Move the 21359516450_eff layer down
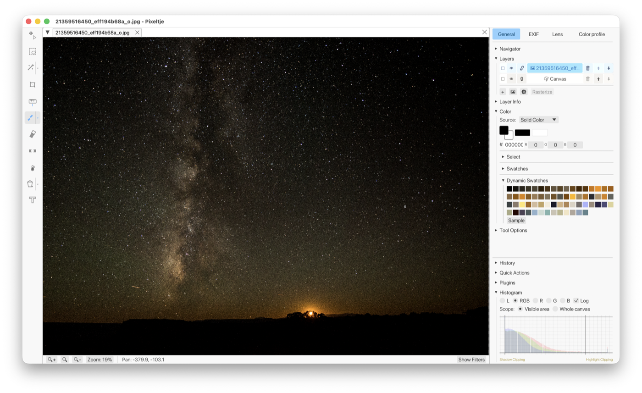642x393 pixels. point(609,68)
